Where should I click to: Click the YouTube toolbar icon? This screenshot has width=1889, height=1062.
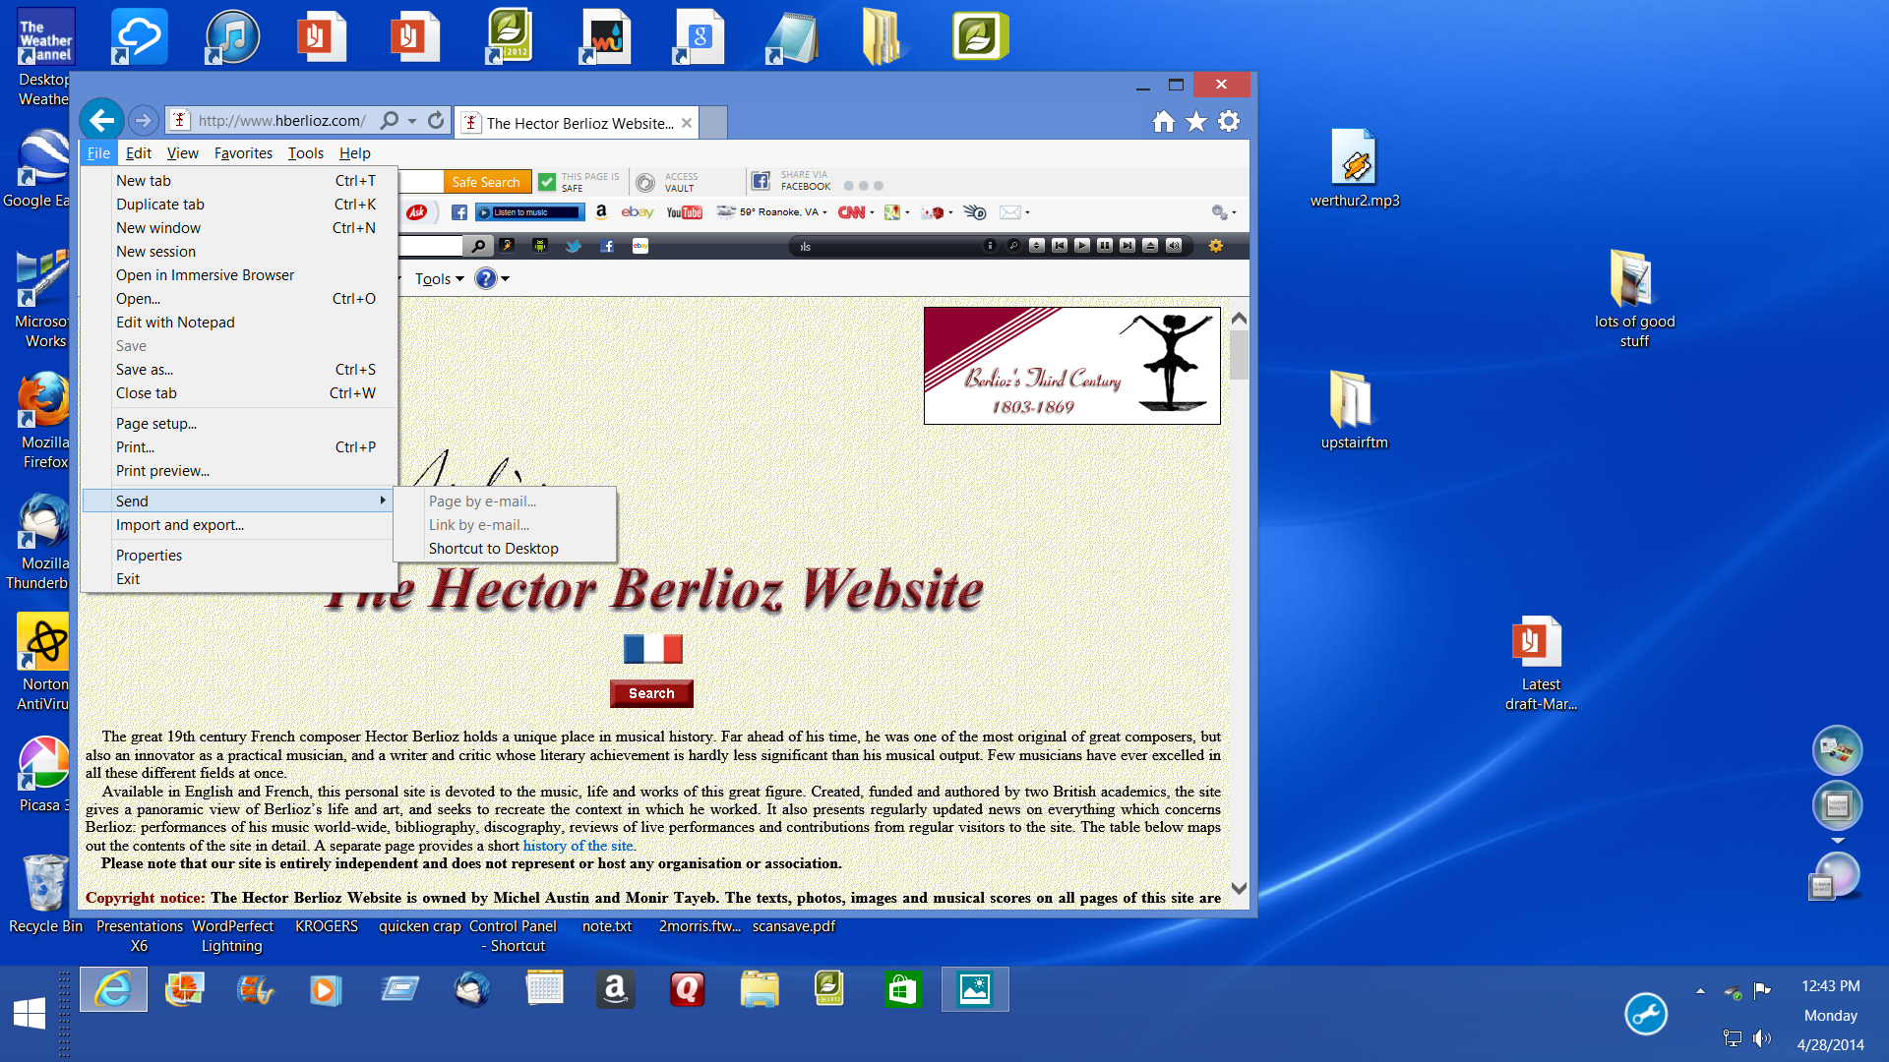684,212
